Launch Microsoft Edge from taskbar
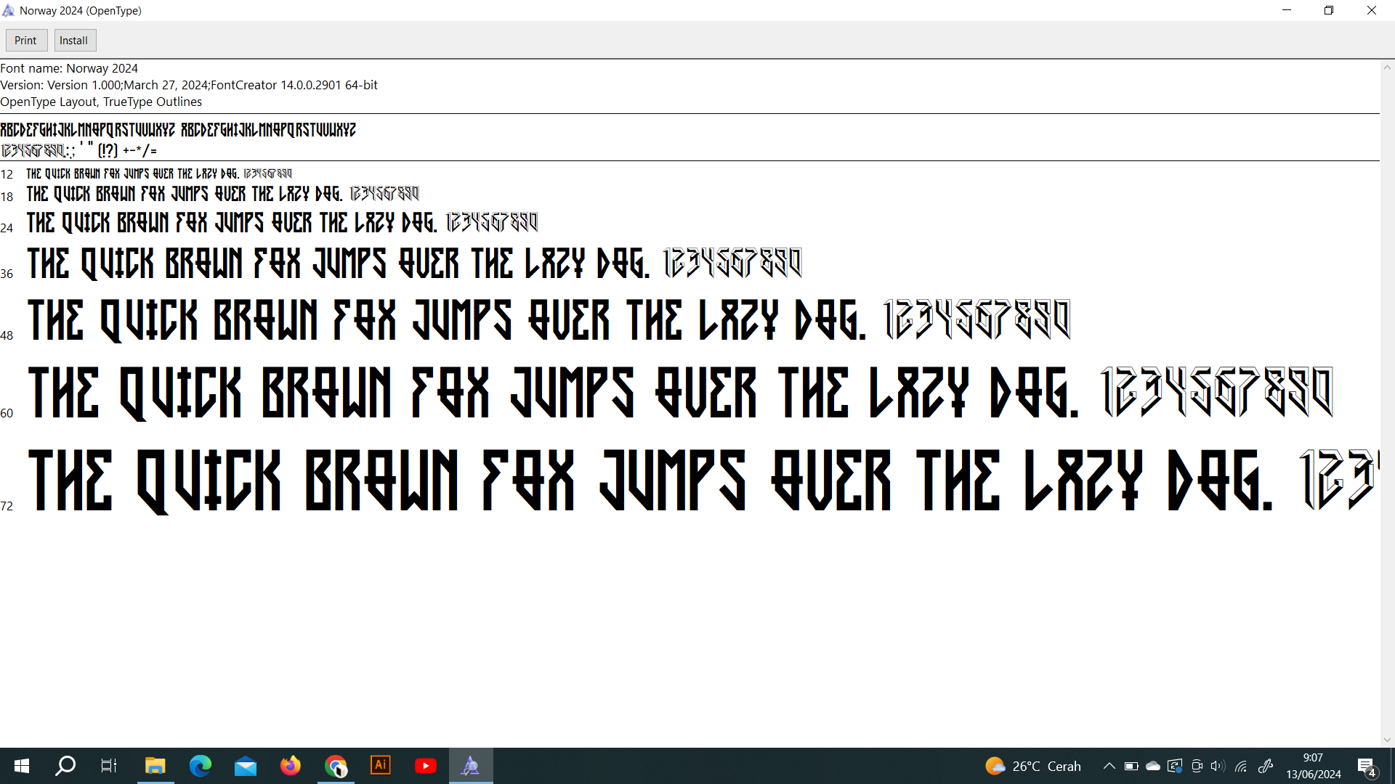1395x784 pixels. pyautogui.click(x=200, y=766)
